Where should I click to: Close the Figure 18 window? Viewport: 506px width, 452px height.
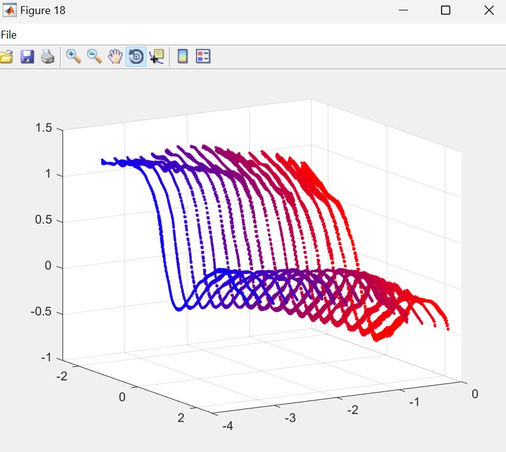click(x=489, y=10)
